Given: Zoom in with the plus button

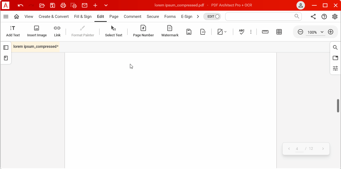Looking at the screenshot, I should click(x=331, y=32).
